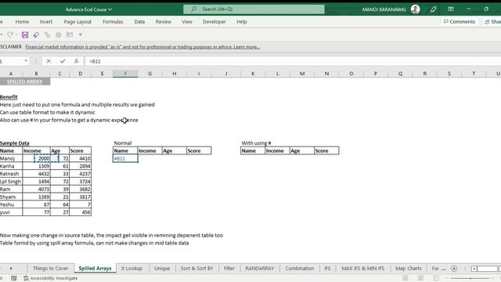This screenshot has width=501, height=282.
Task: Open the Home ribbon tab
Action: 22,22
